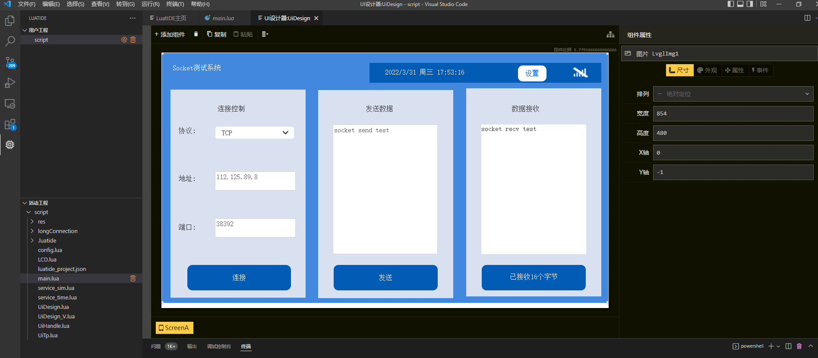Close the UI设计器:UiDesign tab
818x358 pixels.
click(x=316, y=18)
